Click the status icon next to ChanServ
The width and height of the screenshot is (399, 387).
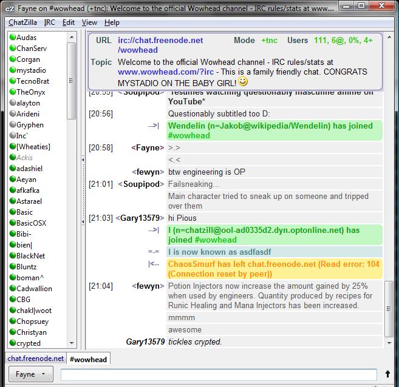point(12,49)
